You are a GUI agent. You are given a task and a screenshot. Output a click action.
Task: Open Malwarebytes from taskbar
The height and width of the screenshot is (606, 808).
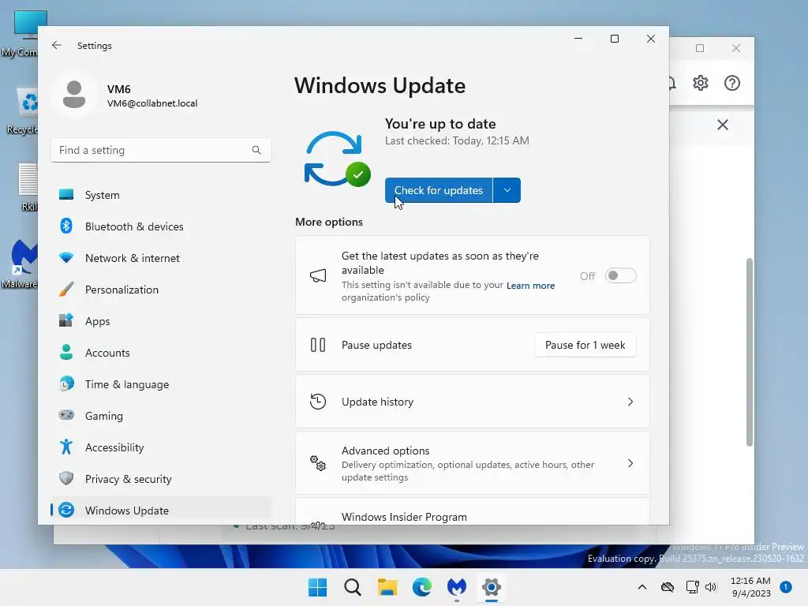coord(457,587)
